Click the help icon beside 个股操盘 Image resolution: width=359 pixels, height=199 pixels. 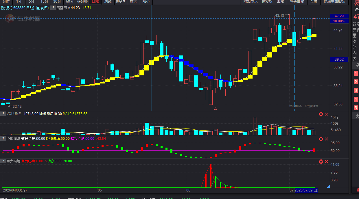3,139
